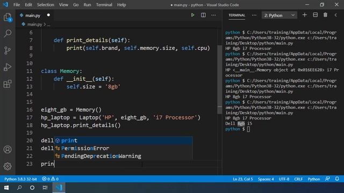Run Python file with play button

click(x=192, y=15)
